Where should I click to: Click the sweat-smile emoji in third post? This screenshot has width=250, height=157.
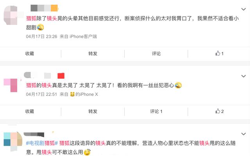tap(87, 152)
